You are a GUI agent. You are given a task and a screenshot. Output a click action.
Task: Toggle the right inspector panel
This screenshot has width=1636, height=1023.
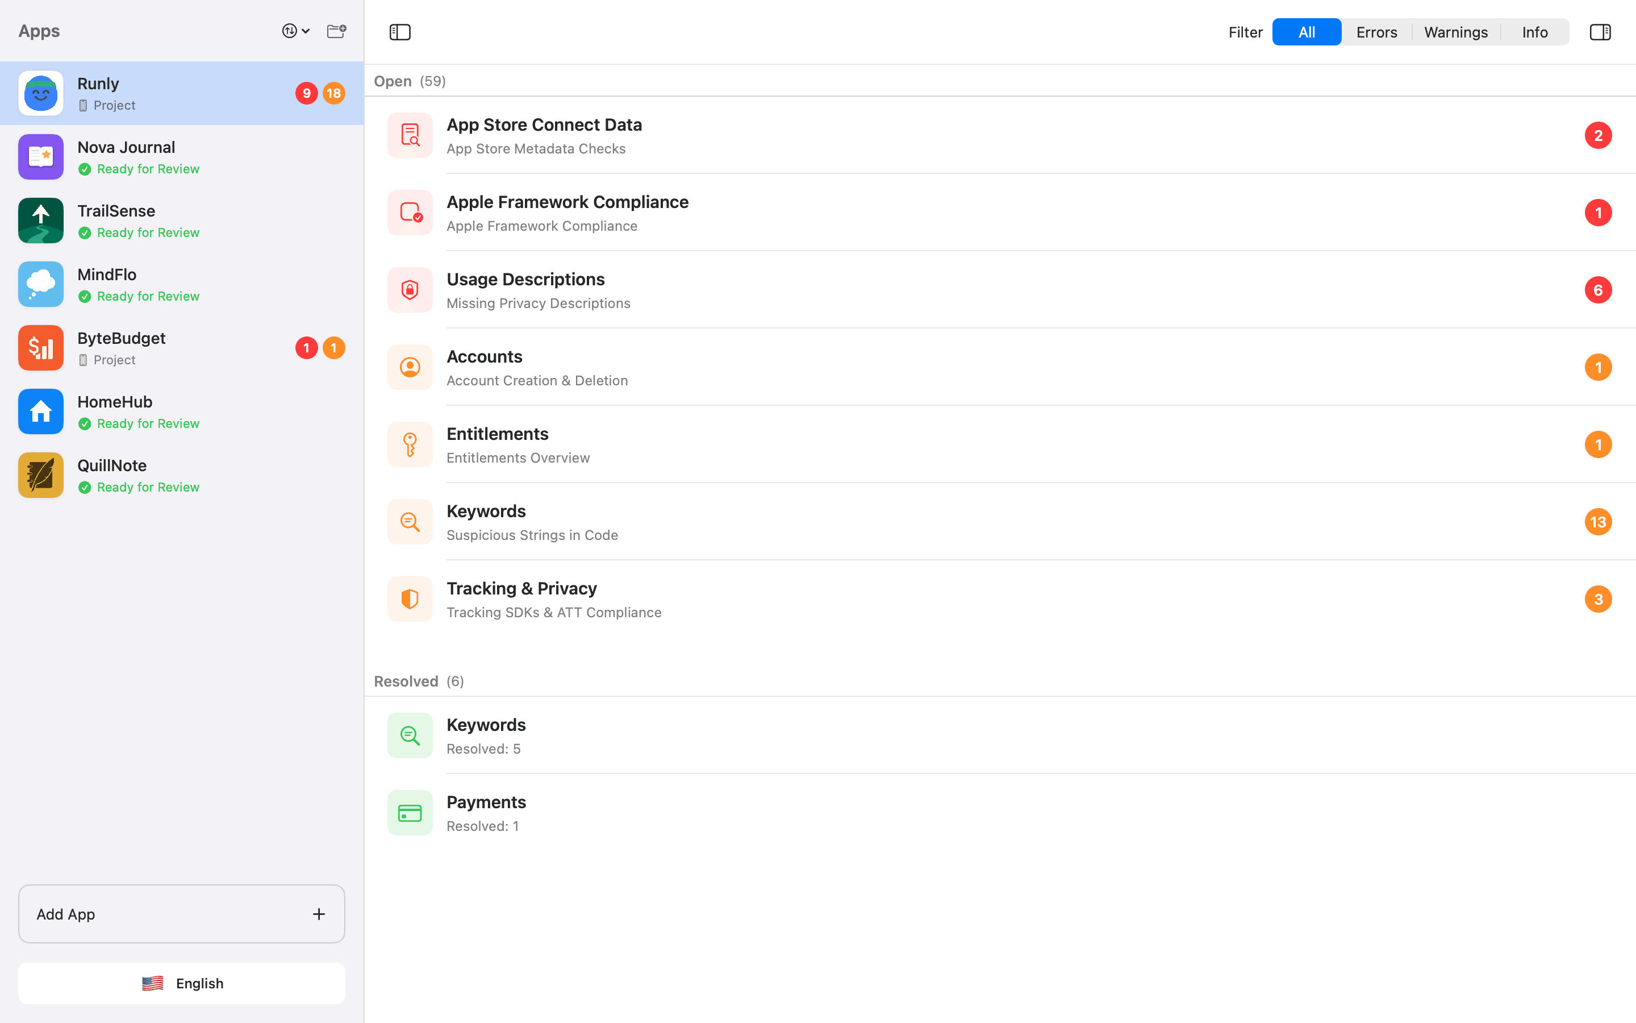pos(1600,32)
